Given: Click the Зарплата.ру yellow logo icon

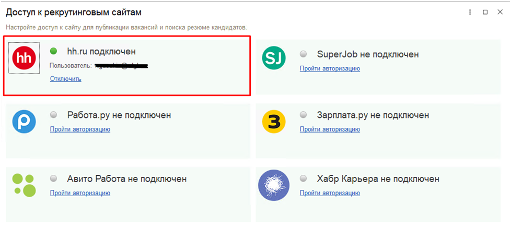Looking at the screenshot, I should pyautogui.click(x=274, y=122).
